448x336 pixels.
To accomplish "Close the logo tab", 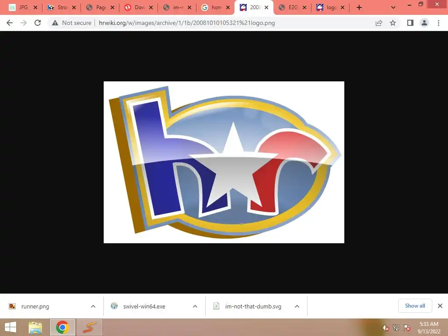I will (343, 7).
